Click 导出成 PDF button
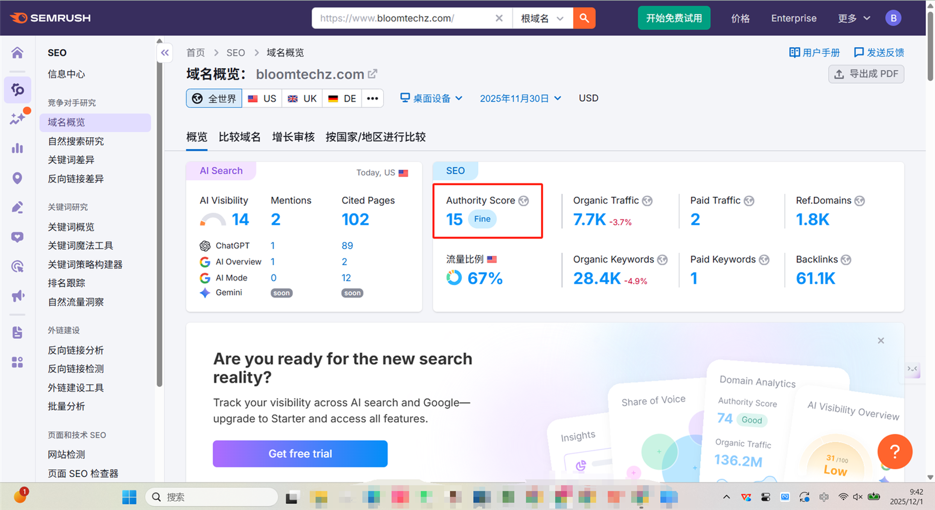 (866, 73)
